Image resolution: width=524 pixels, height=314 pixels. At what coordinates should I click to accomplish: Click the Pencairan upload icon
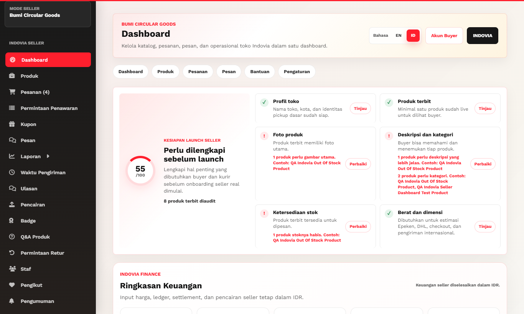click(12, 204)
